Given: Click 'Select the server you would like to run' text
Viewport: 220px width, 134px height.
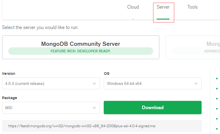Looking at the screenshot, I should click(40, 28).
